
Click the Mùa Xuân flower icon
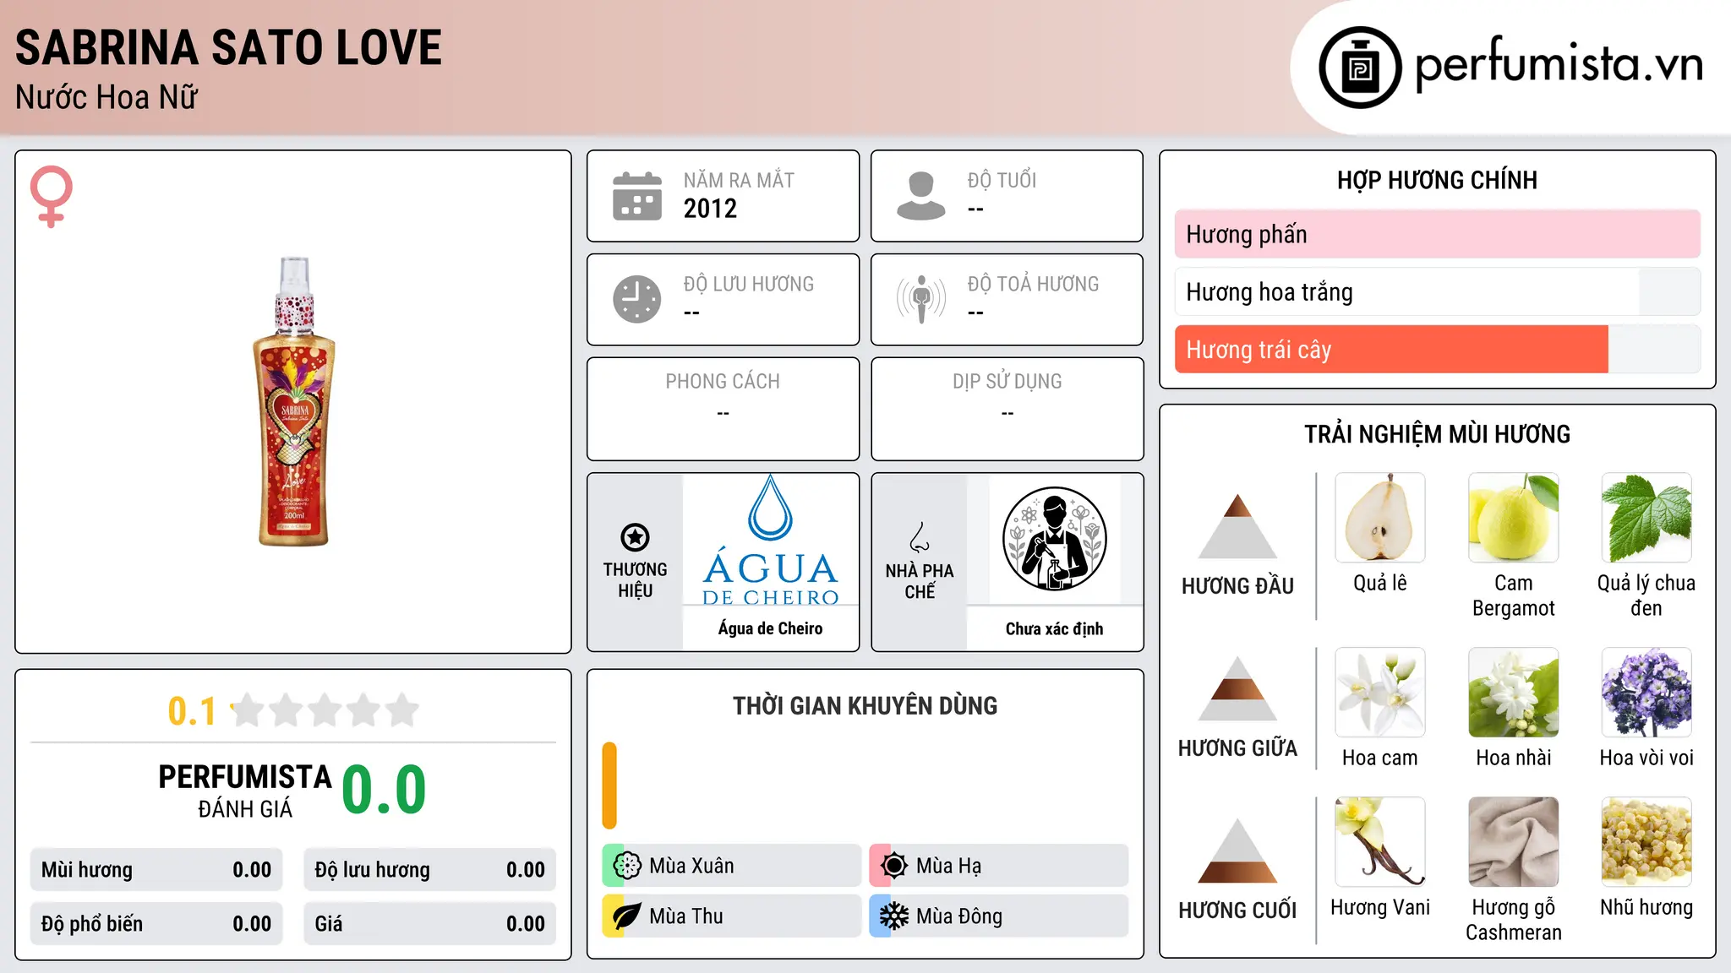coord(626,866)
